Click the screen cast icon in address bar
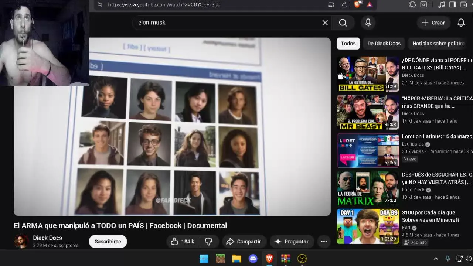Image resolution: width=473 pixels, height=266 pixels. 331,4
